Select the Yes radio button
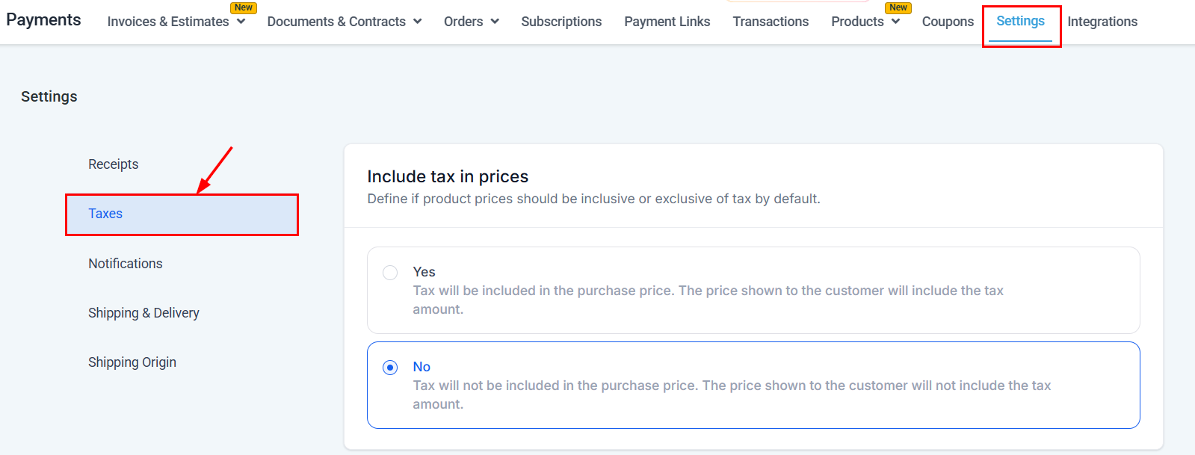The image size is (1195, 455). pos(390,273)
